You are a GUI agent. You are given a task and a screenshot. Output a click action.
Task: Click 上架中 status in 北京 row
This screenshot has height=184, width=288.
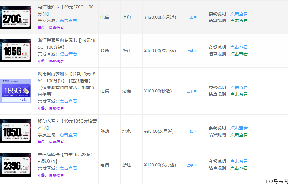(x=191, y=132)
